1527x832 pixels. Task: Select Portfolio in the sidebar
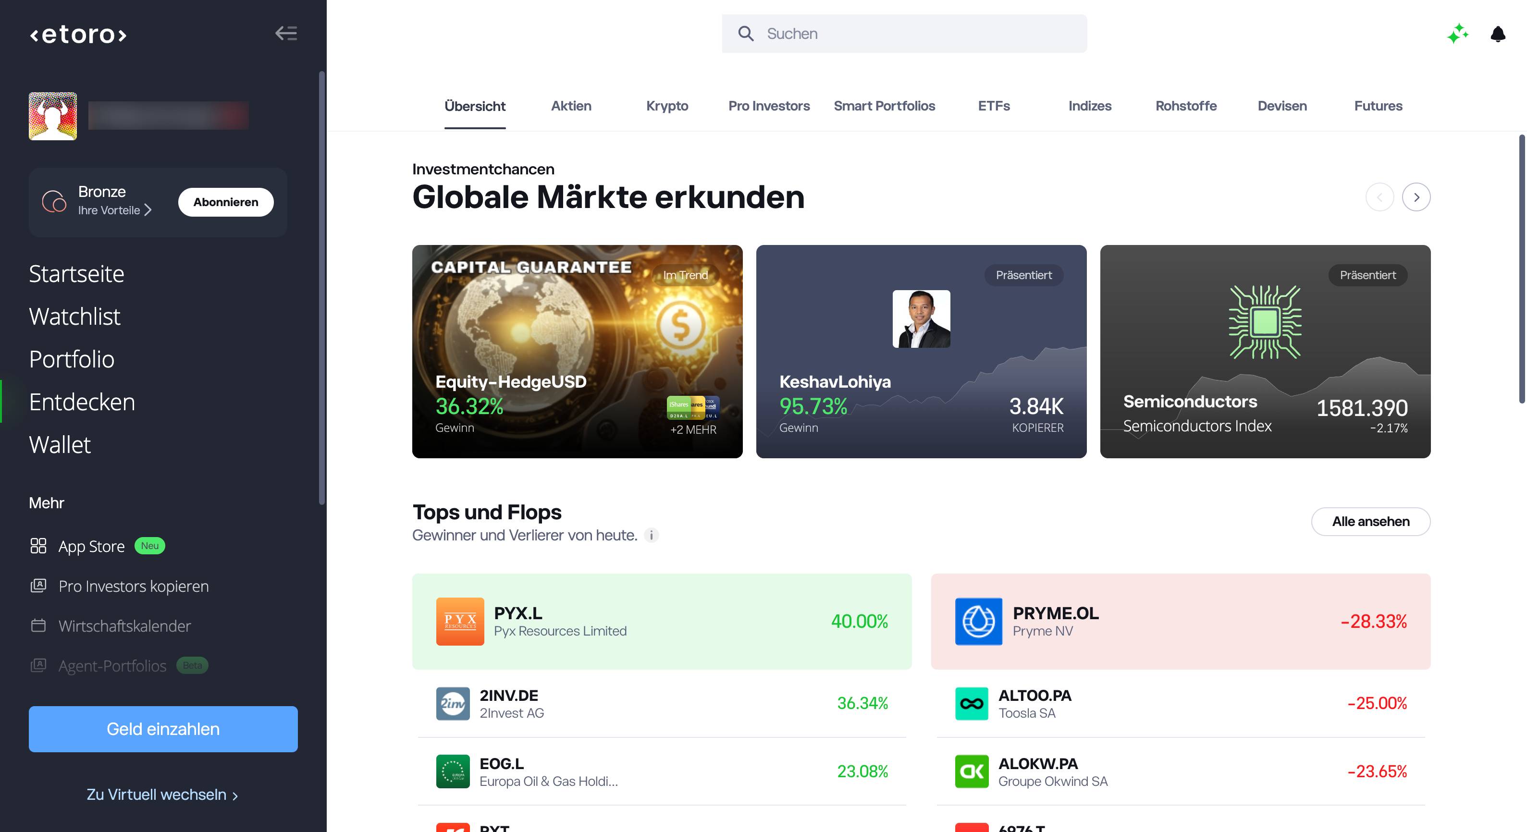pos(72,359)
